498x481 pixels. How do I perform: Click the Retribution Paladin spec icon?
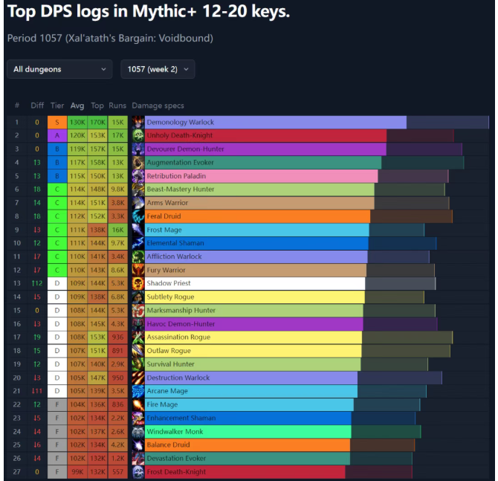click(138, 176)
